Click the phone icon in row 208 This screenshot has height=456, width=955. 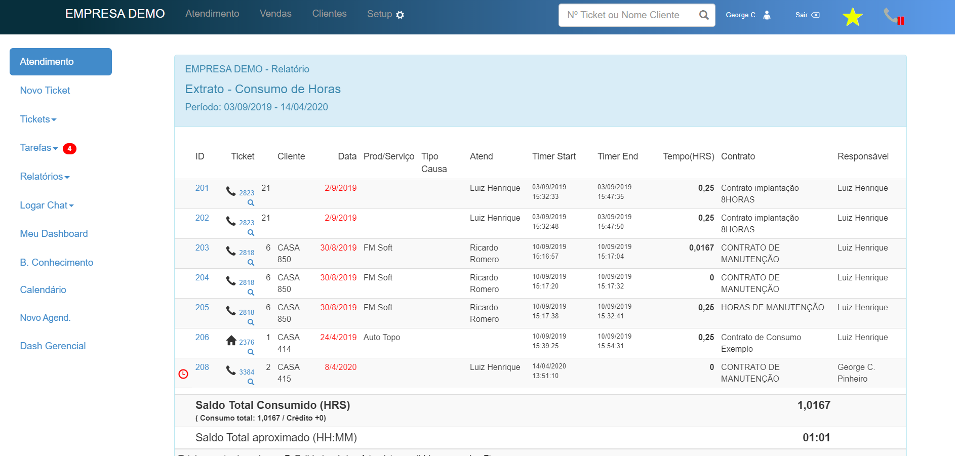click(x=231, y=370)
